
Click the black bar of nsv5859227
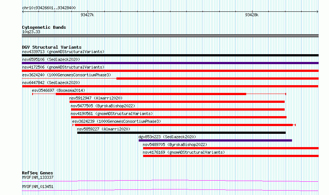tap(182, 133)
